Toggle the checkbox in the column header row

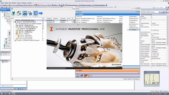72,18
